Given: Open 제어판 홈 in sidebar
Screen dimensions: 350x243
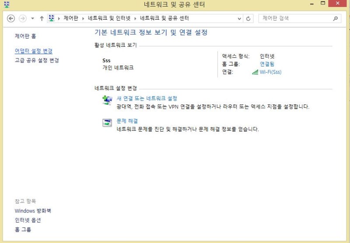Looking at the screenshot, I should coord(25,36).
